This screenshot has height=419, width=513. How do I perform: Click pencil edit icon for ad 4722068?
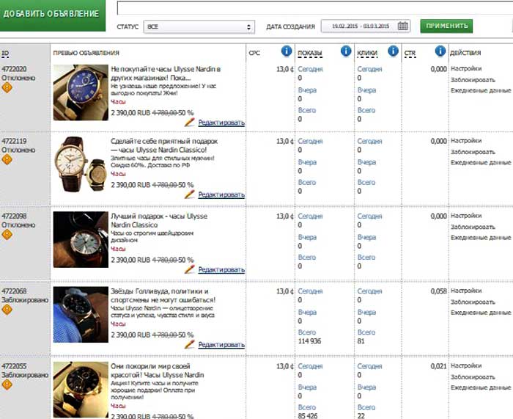(189, 345)
